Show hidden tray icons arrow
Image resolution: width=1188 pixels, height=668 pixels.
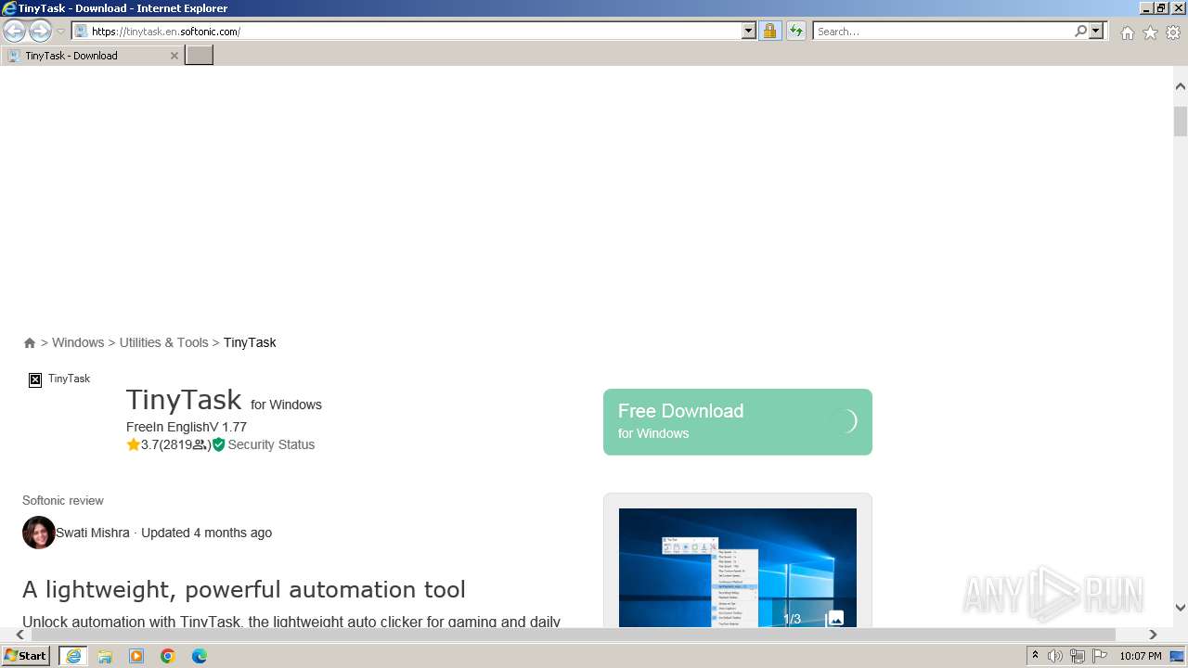pyautogui.click(x=1035, y=656)
